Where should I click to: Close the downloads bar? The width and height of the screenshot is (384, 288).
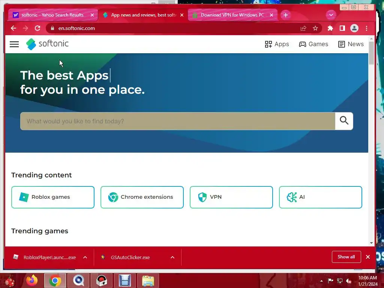[x=368, y=257]
